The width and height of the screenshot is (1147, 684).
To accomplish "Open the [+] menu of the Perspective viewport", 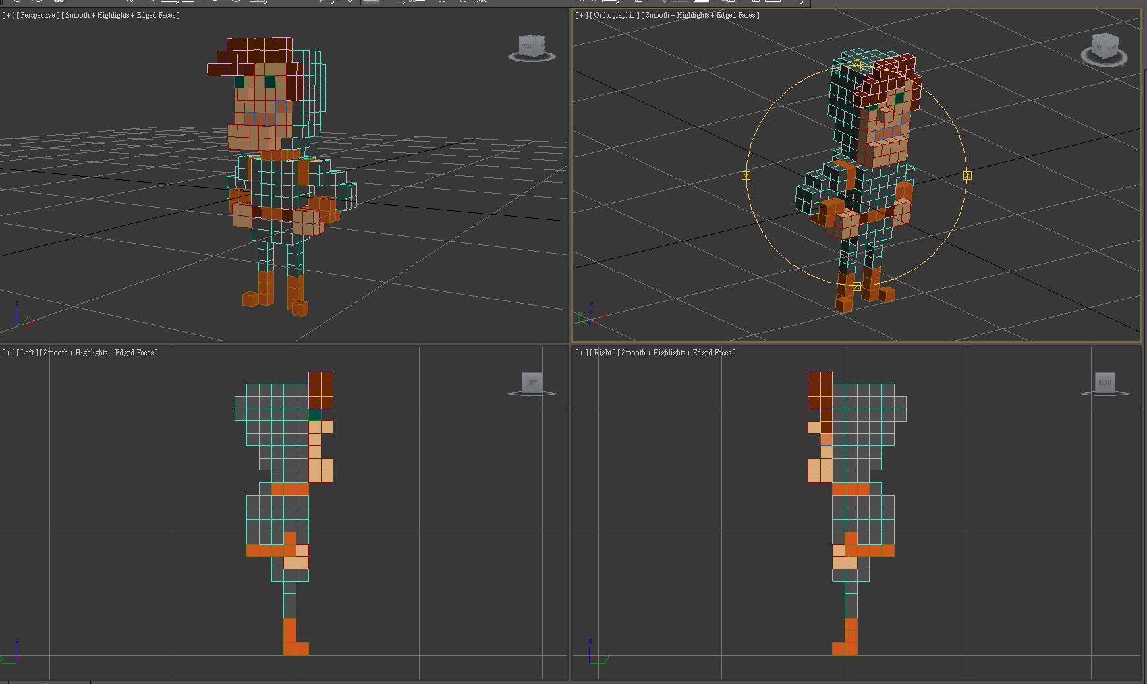I will pyautogui.click(x=8, y=15).
